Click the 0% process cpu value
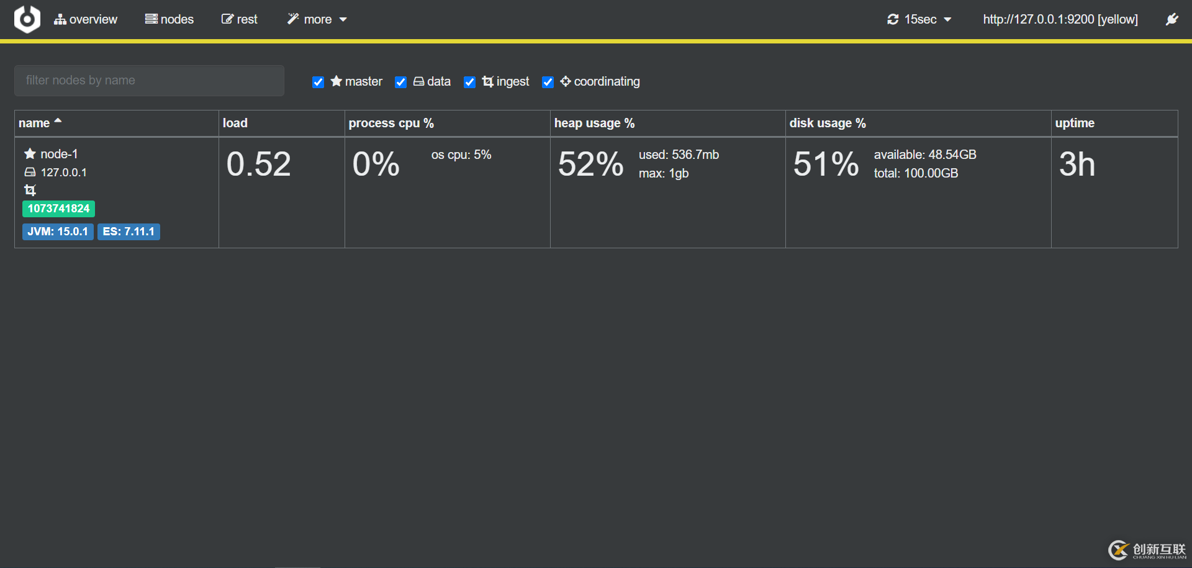1192x568 pixels. pyautogui.click(x=376, y=165)
